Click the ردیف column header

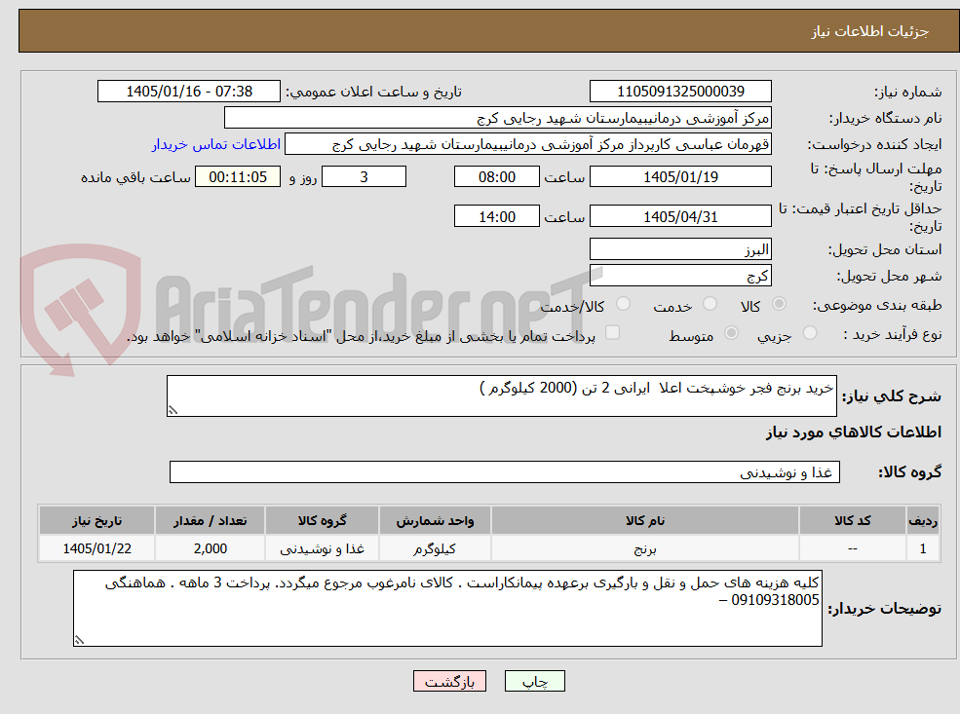click(923, 521)
